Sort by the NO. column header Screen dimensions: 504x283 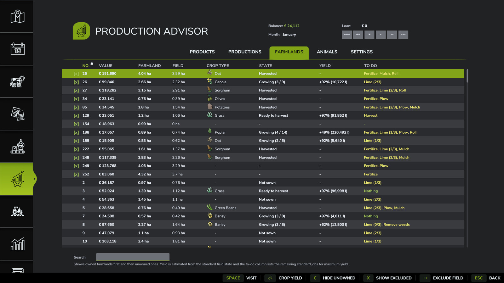pos(86,66)
